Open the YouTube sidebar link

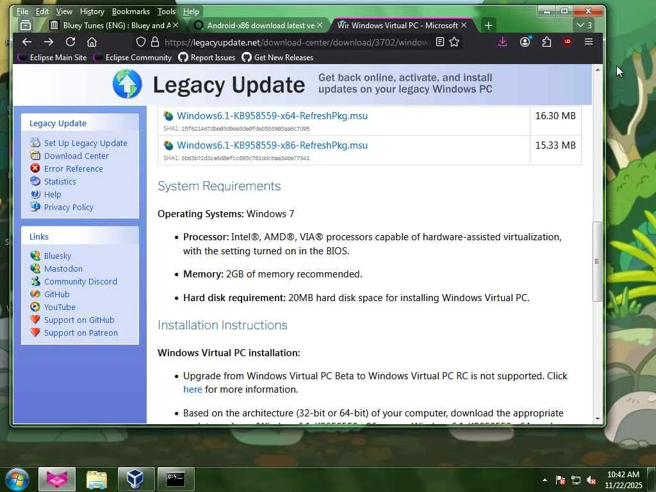pyautogui.click(x=60, y=307)
